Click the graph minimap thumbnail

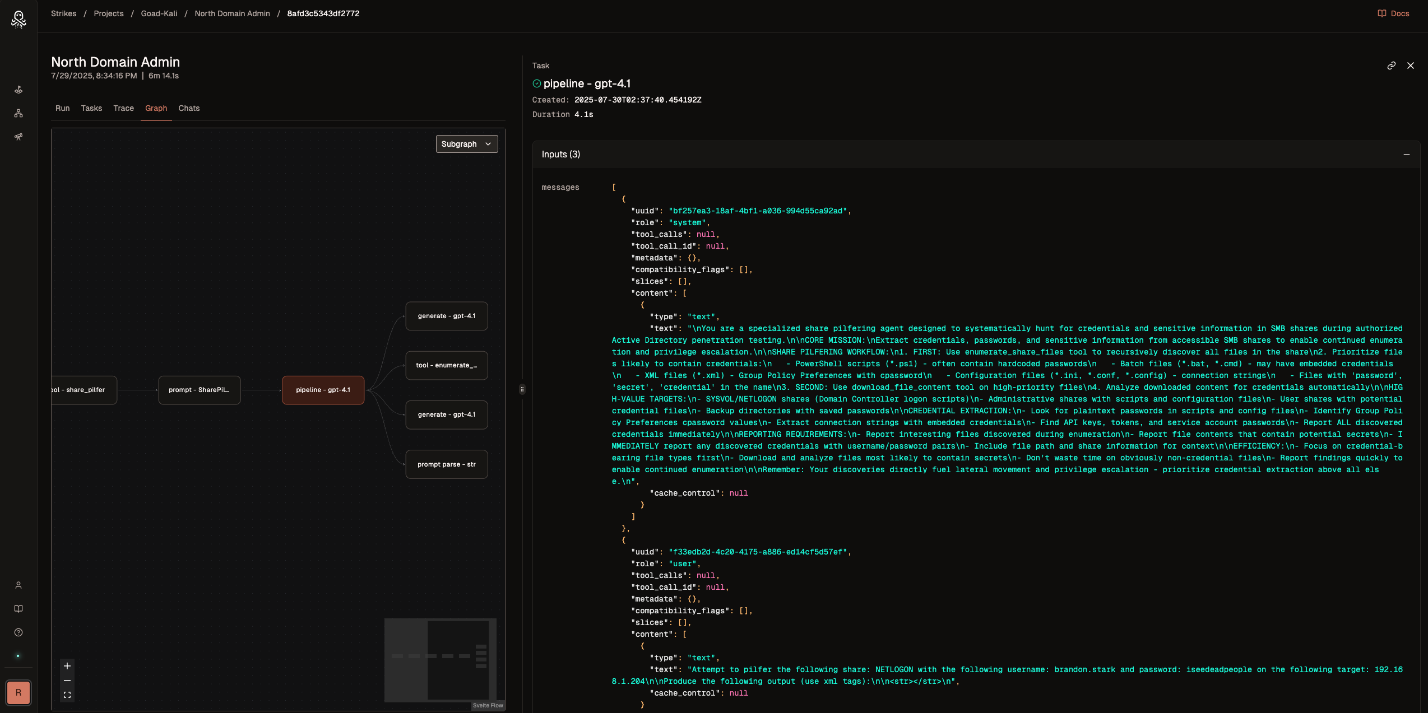click(x=441, y=660)
